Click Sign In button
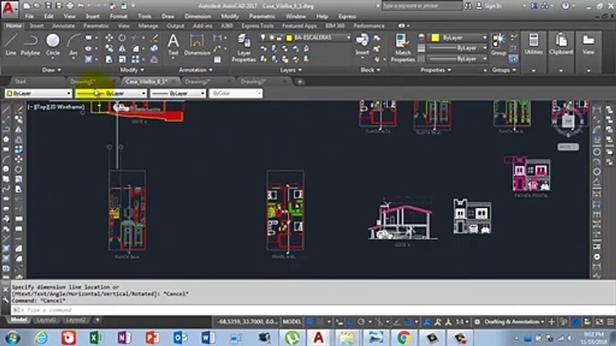 488,6
